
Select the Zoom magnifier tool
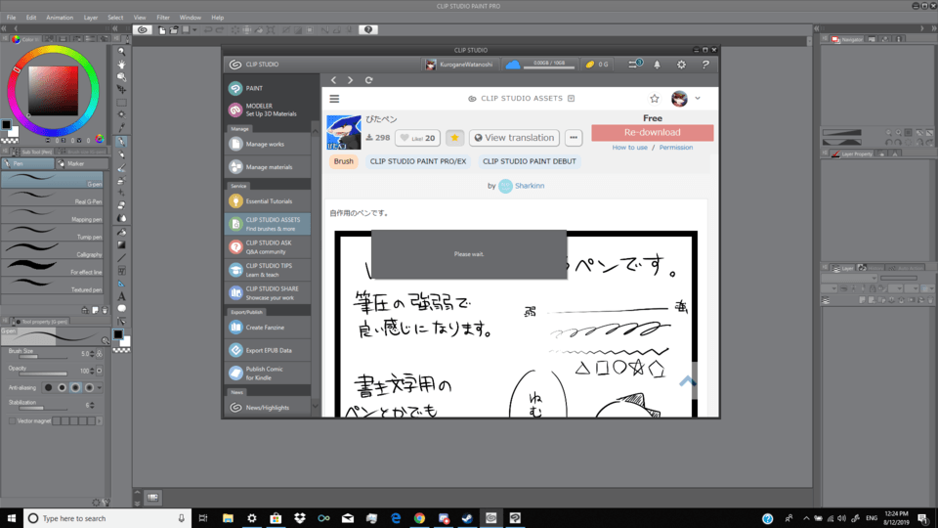tap(121, 52)
